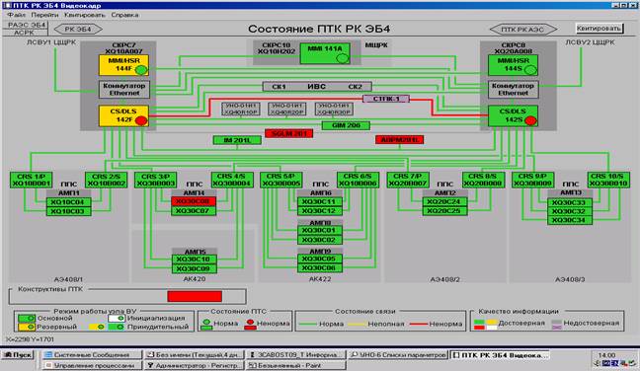Screen dimensions: 640x371
Task: Select the left Коммутатор Ethernet block in СКРС7
Action: tap(124, 89)
